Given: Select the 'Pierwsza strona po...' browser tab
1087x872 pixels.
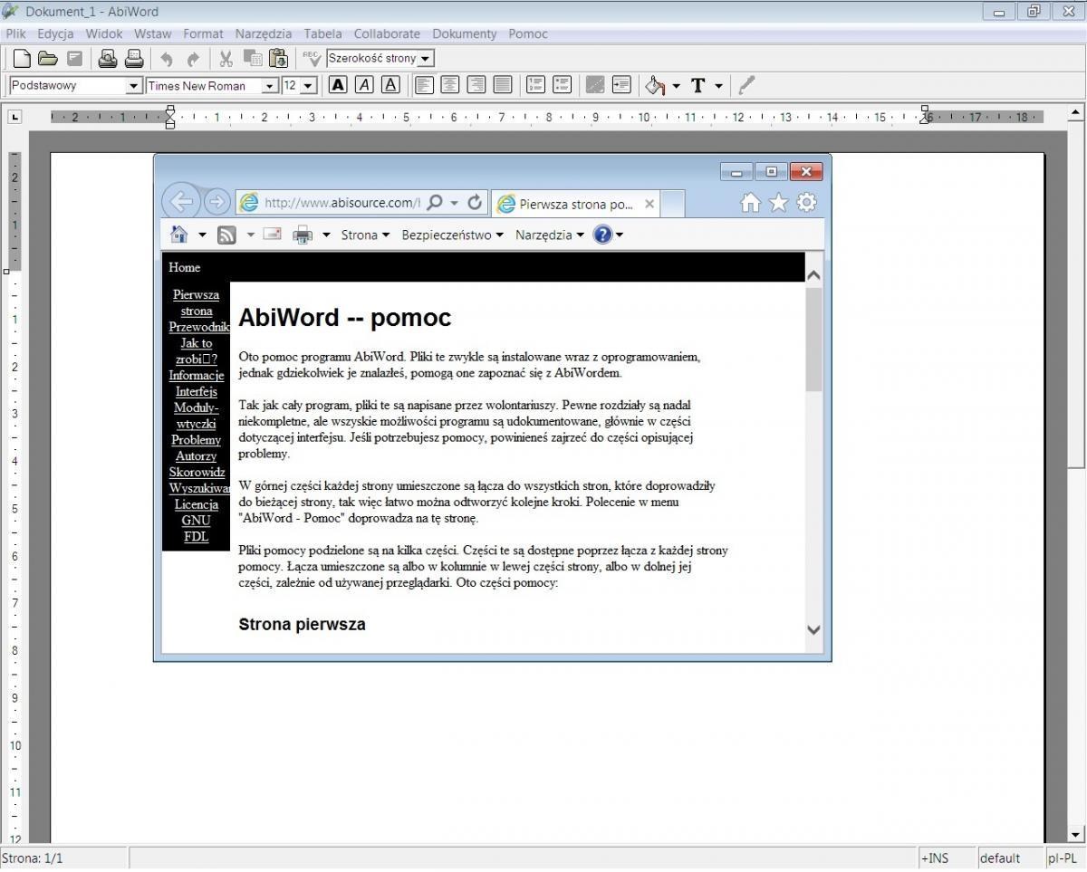Looking at the screenshot, I should 576,204.
